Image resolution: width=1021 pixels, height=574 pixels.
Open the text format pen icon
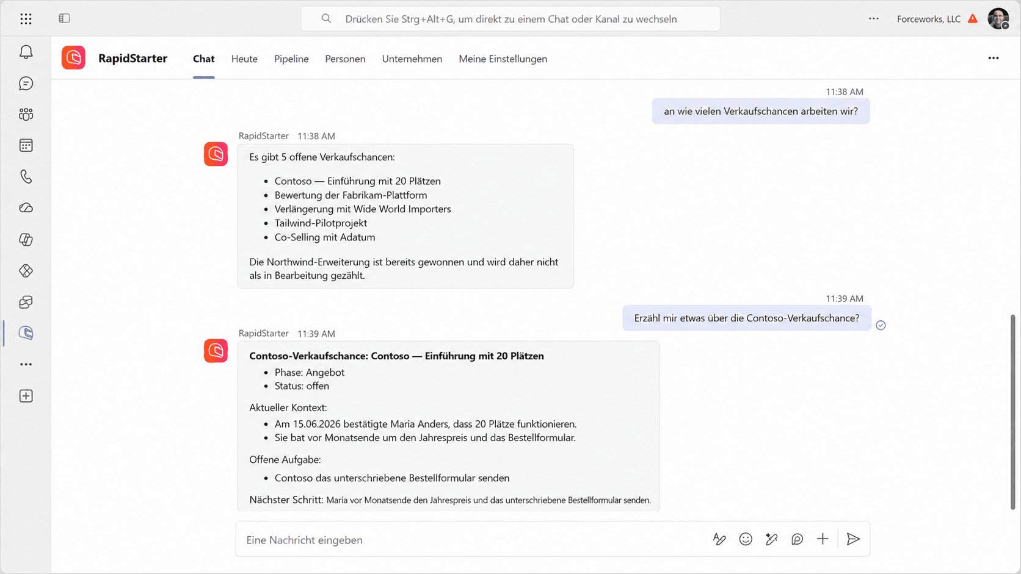719,539
